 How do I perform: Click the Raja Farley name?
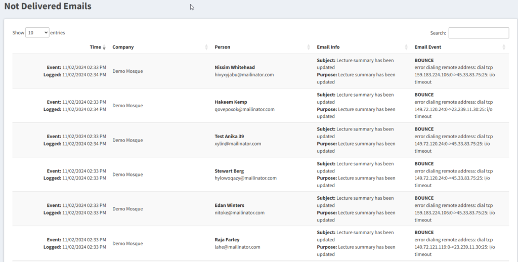(x=227, y=240)
